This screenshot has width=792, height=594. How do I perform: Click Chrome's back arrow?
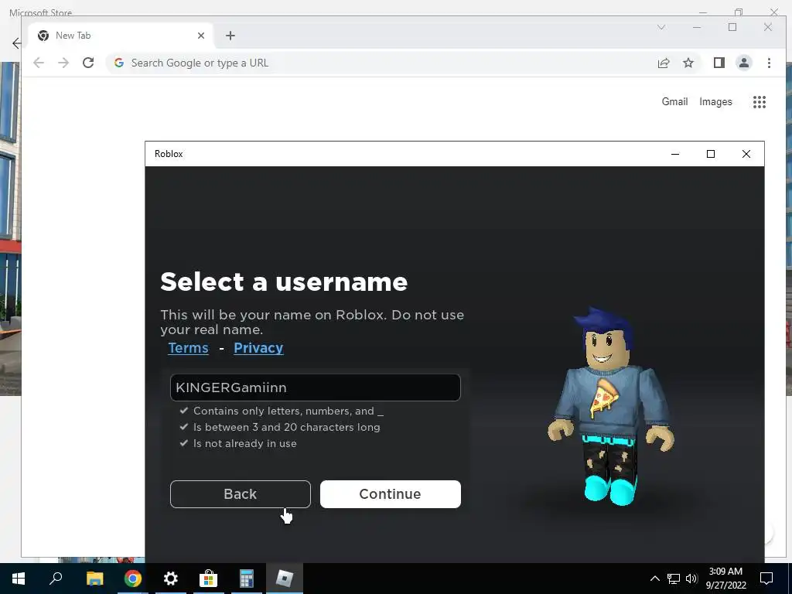tap(39, 63)
